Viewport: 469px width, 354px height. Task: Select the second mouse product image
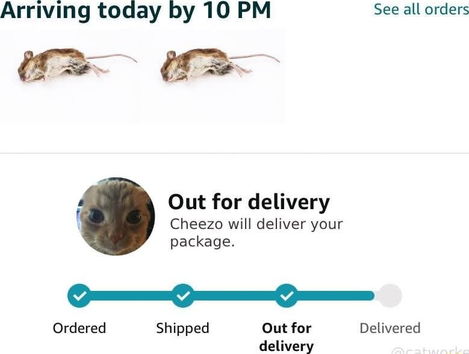220,66
